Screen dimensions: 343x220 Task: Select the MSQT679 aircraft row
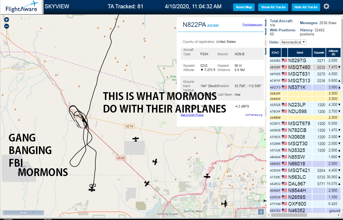[x=305, y=124]
